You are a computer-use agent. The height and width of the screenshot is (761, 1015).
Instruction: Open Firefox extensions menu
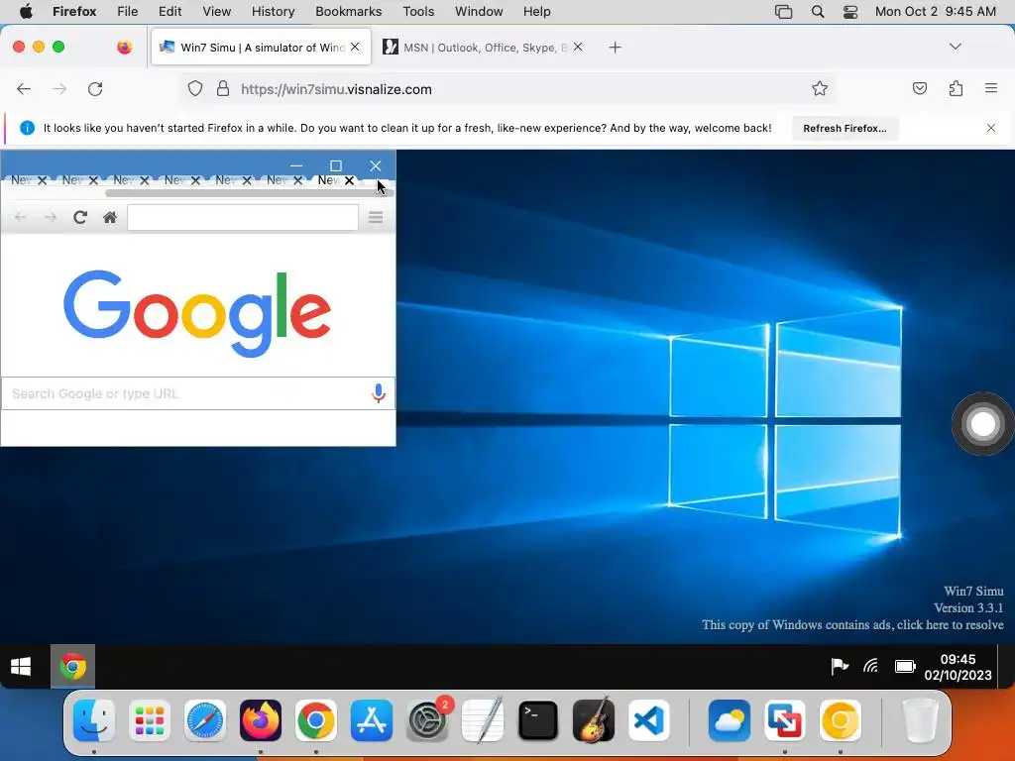click(x=956, y=88)
